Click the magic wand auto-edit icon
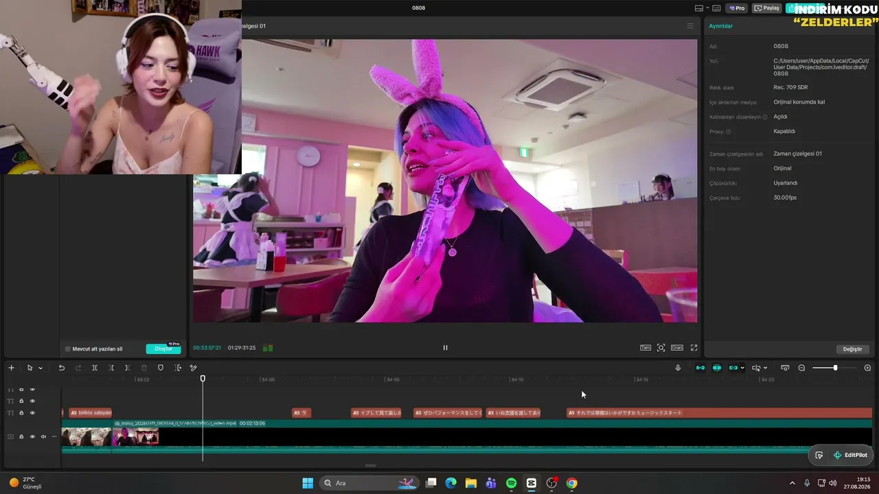The image size is (879, 494). [x=194, y=368]
